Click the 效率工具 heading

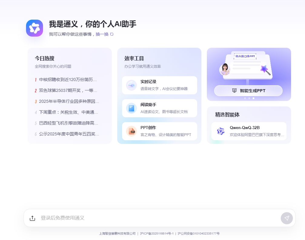(x=134, y=58)
